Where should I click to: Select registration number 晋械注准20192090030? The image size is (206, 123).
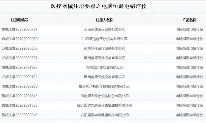point(20,39)
